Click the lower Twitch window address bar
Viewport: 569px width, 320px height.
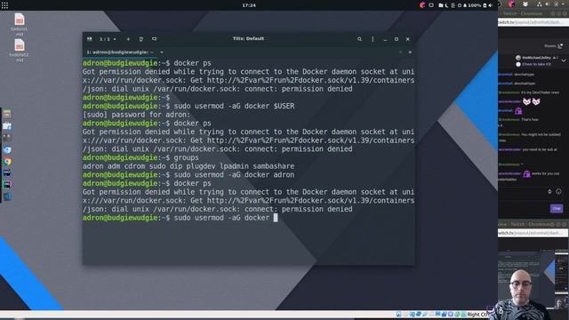click(533, 233)
